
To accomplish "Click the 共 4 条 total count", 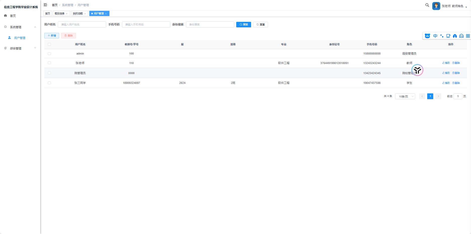I will pos(388,96).
